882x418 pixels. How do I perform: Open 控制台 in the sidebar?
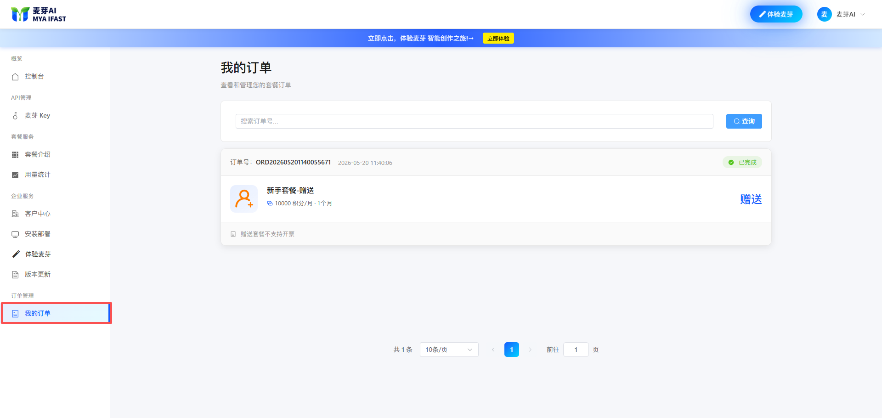click(55, 77)
